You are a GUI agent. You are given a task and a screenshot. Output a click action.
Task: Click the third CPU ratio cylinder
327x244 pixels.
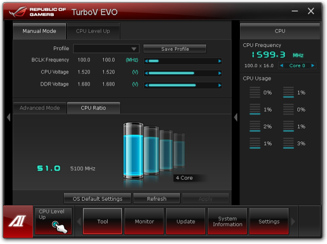click(x=166, y=150)
